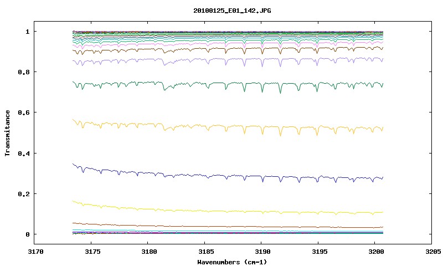The height and width of the screenshot is (266, 443).
Task: Click the x-axis tick label 3190
Action: [x=262, y=252]
